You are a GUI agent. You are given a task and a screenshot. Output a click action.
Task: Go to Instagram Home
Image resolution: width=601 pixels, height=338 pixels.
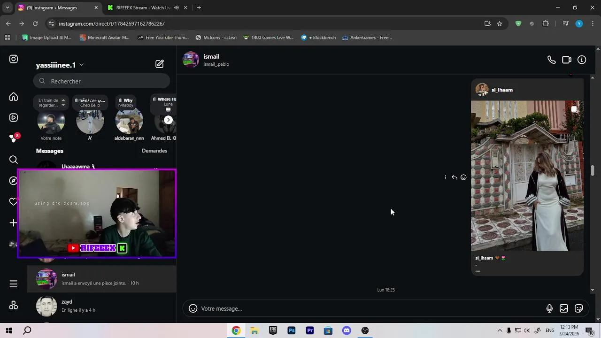click(x=14, y=97)
